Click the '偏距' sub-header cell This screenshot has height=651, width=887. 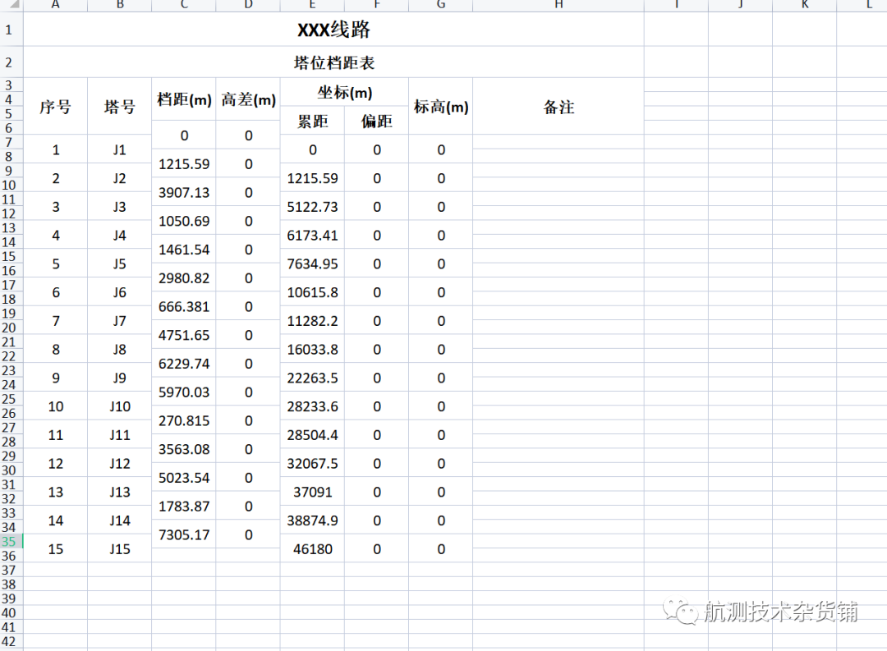377,121
